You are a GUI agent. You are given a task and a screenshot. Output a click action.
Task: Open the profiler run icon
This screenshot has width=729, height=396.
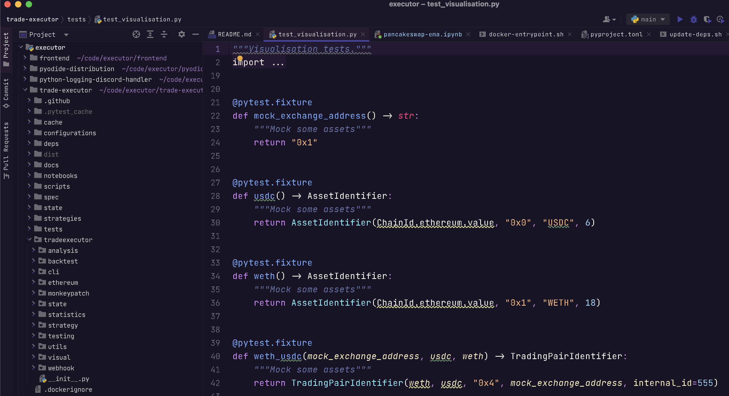[720, 19]
